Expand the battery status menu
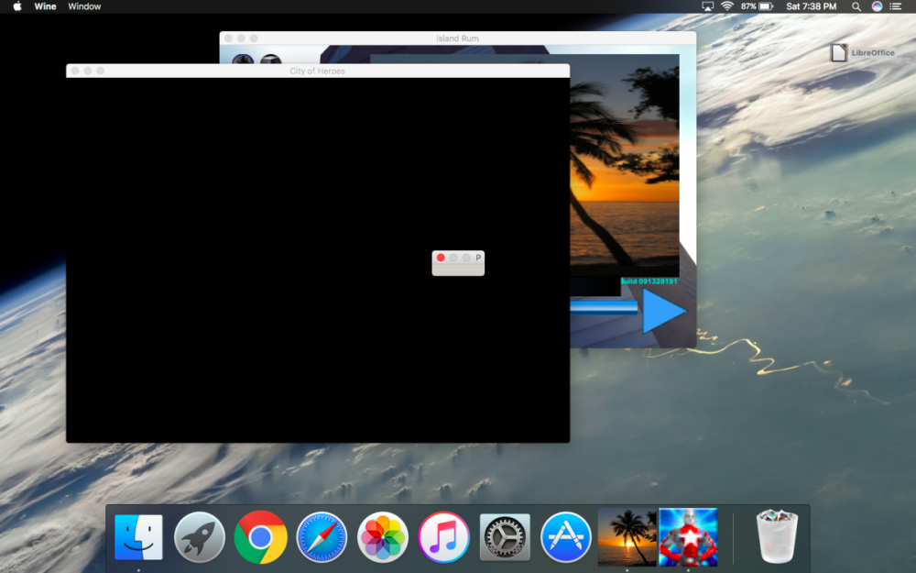Screen dimensions: 916x573 tap(765, 6)
